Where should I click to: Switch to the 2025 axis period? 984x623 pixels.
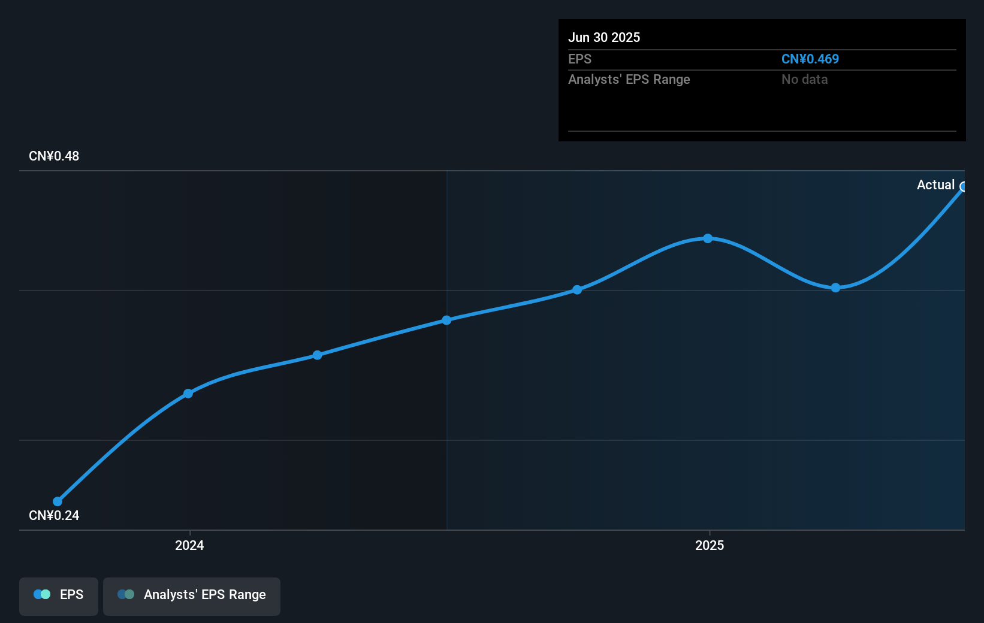pos(710,545)
